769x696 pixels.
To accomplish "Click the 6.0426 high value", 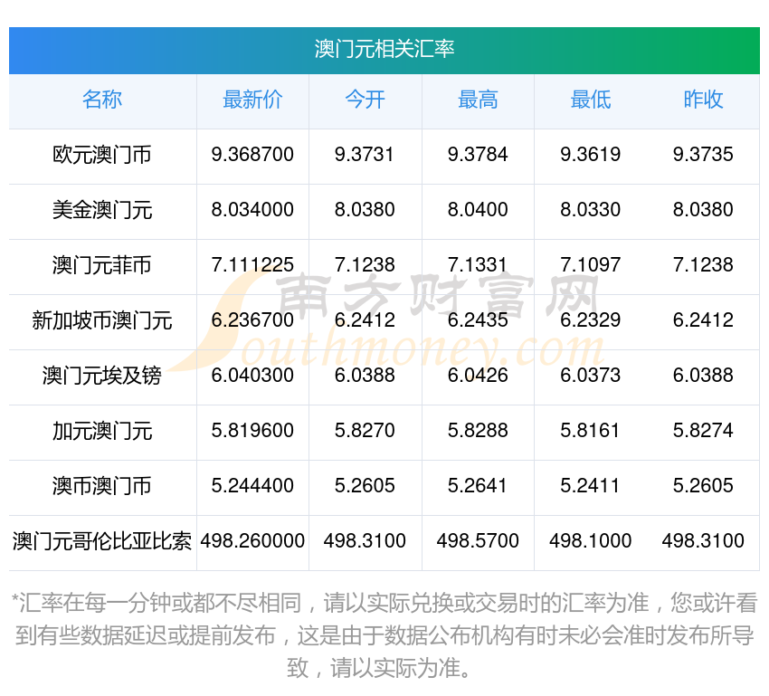I will click(x=478, y=376).
